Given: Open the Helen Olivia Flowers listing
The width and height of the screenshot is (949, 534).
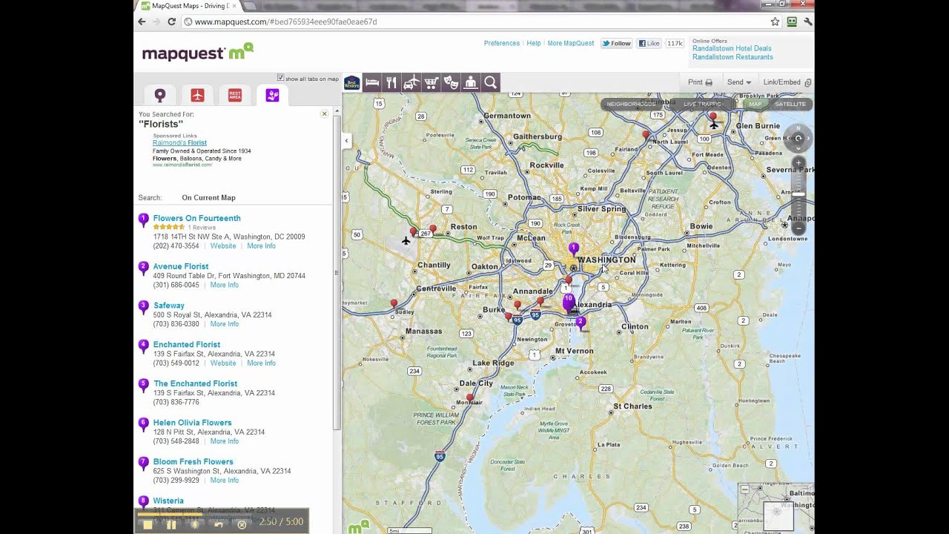Looking at the screenshot, I should [x=192, y=423].
